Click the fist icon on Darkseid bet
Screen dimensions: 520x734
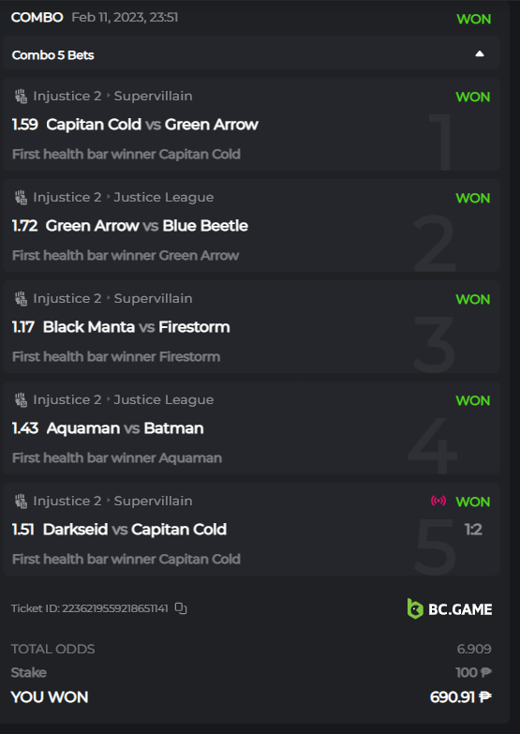pyautogui.click(x=21, y=501)
